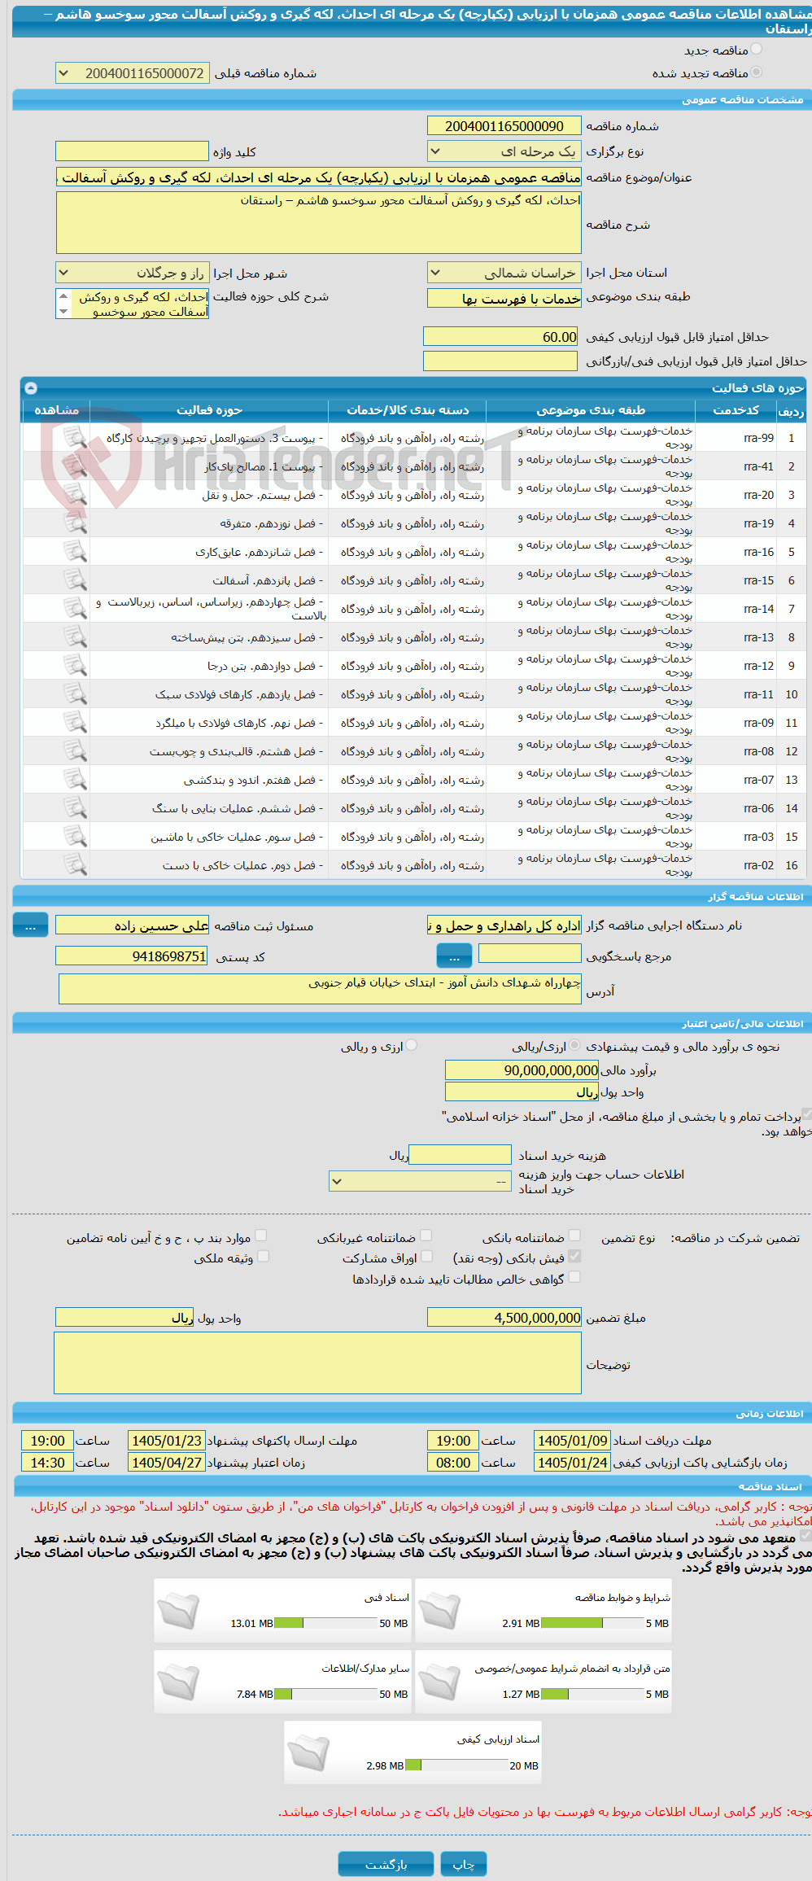
Task: Click طبقه بندی موضوعی column header
Action: pos(591,410)
